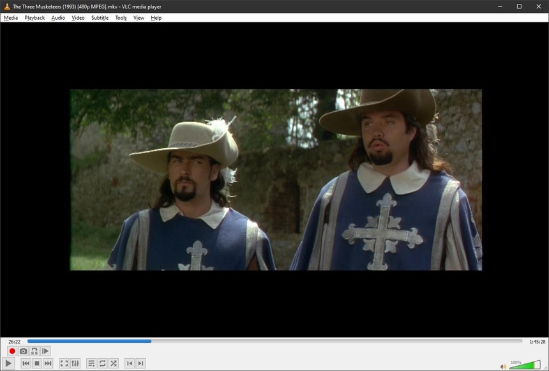The width and height of the screenshot is (549, 371).
Task: Toggle random shuffle playback
Action: click(114, 363)
